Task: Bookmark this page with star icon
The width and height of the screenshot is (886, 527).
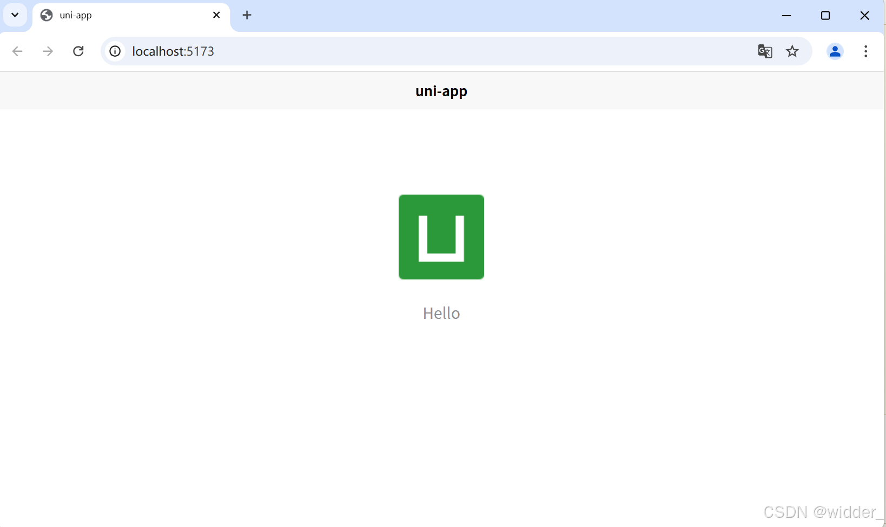Action: 792,51
